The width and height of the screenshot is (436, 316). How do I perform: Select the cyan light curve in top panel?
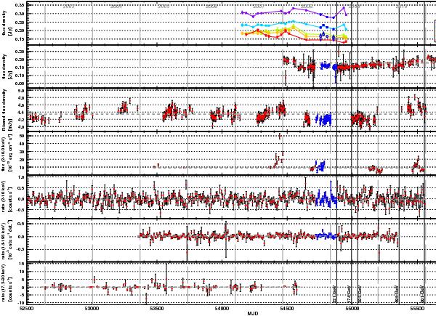click(291, 25)
